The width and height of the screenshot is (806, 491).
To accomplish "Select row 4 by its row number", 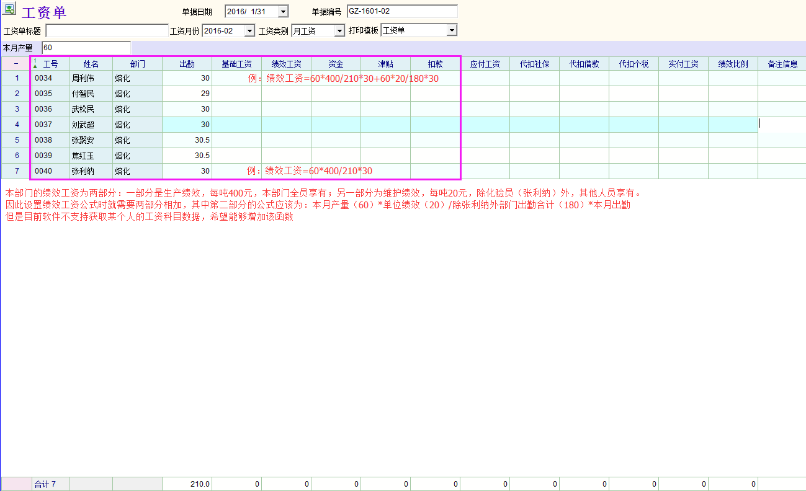I will coord(17,125).
